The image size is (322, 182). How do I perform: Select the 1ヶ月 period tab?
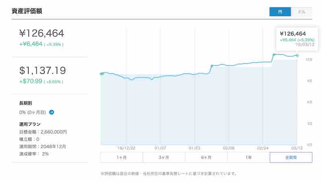(x=121, y=157)
